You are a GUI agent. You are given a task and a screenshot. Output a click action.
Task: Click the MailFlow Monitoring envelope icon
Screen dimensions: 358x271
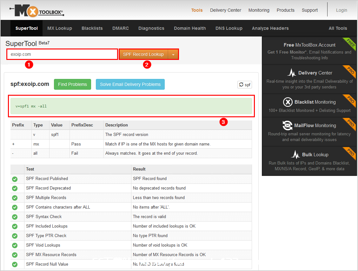click(287, 126)
